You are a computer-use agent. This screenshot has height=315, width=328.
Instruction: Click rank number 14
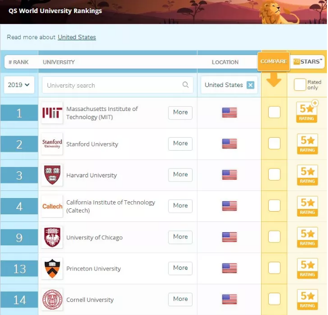20,300
